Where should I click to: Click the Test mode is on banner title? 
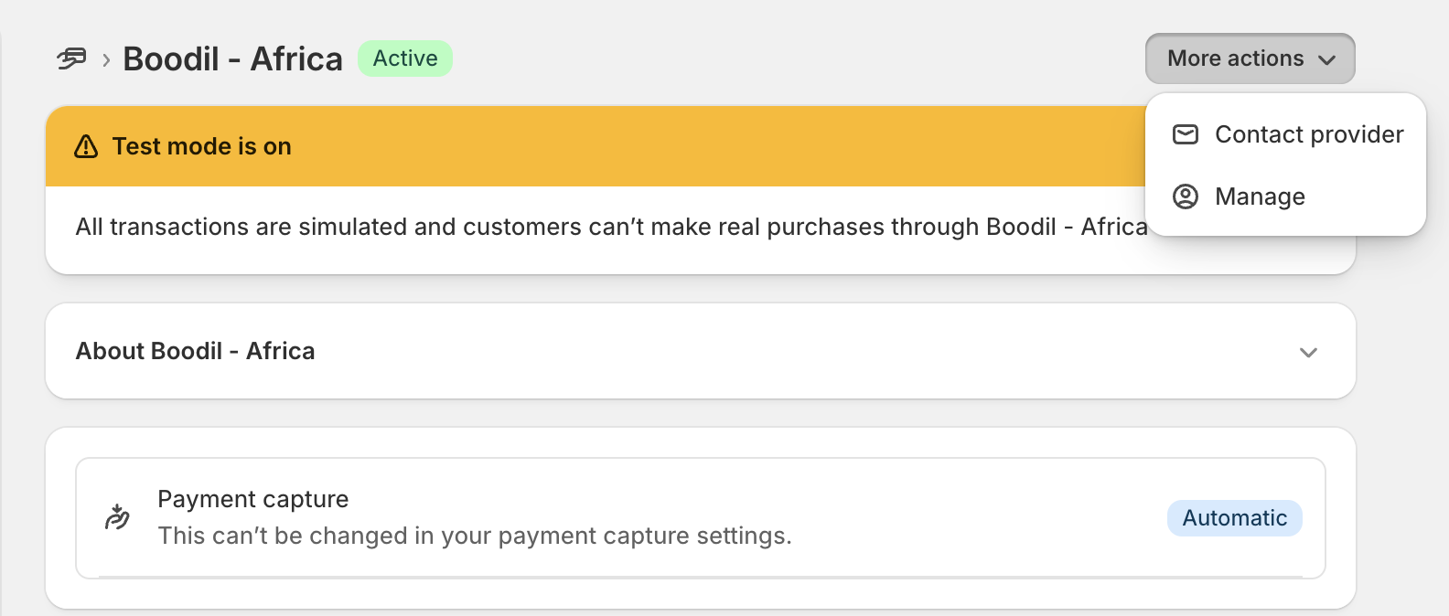click(x=201, y=146)
